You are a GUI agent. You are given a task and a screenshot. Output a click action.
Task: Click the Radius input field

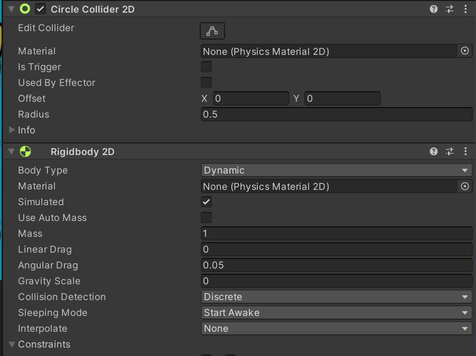pyautogui.click(x=336, y=114)
